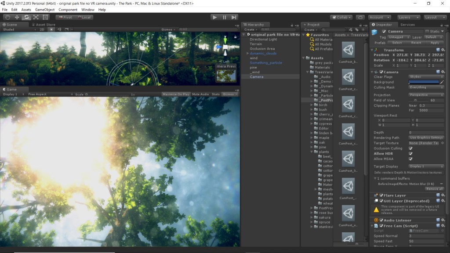Click the Maximize On Play button
450x253 pixels.
coord(176,94)
